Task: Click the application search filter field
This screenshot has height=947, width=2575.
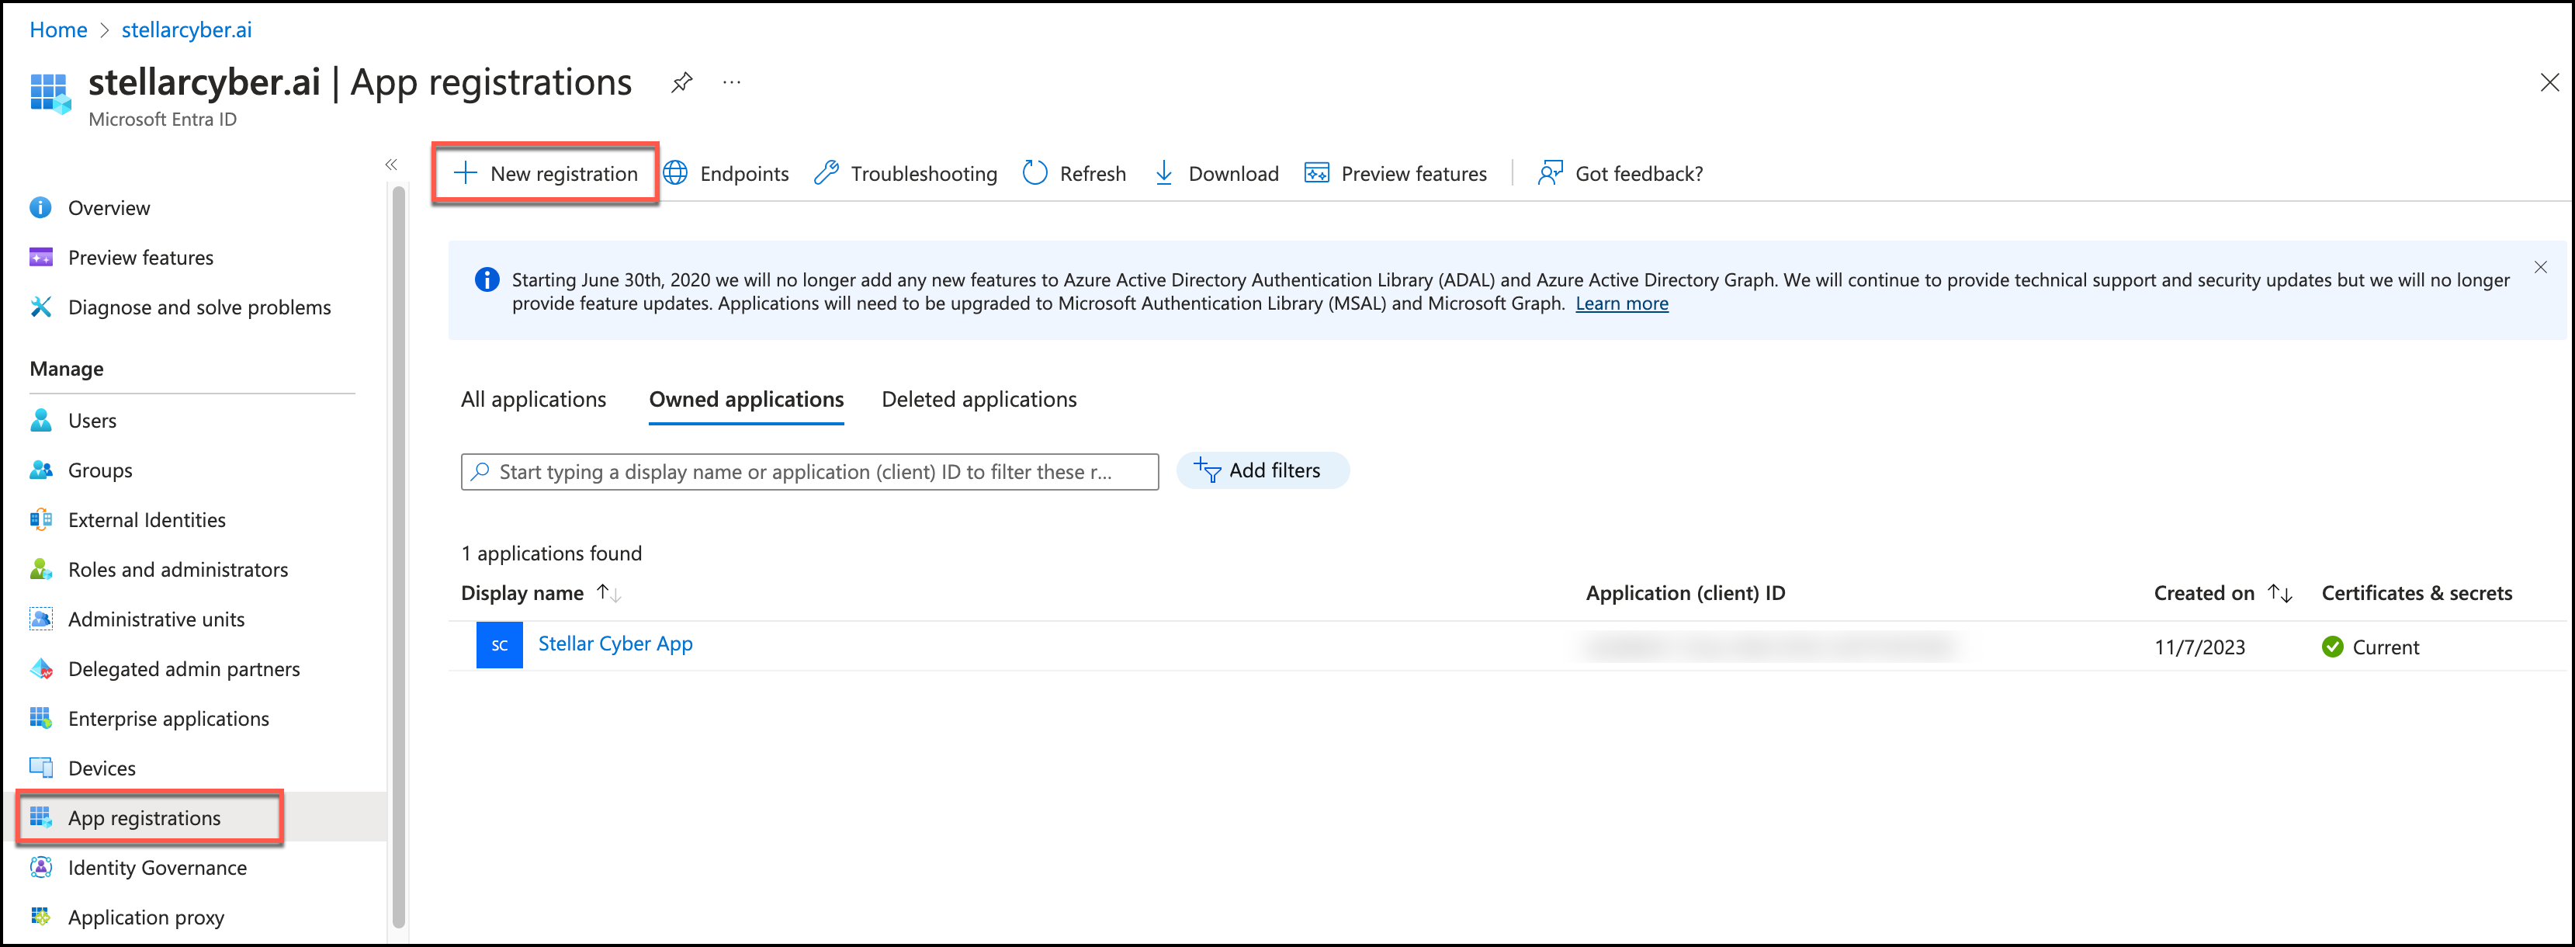Action: click(x=809, y=472)
